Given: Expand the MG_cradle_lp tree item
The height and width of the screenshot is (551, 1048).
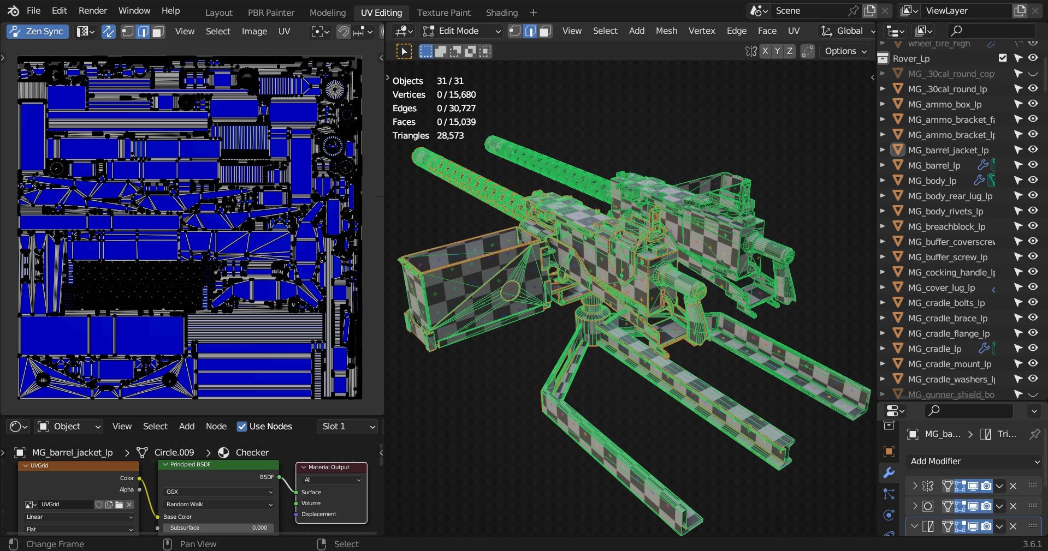Looking at the screenshot, I should (x=883, y=349).
